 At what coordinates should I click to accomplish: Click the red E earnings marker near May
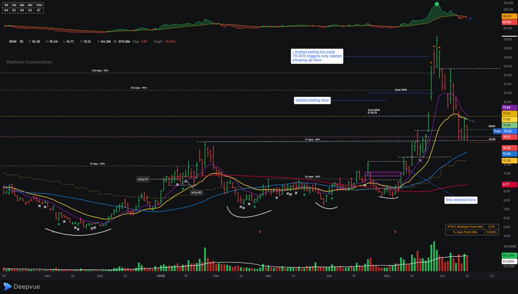(x=395, y=232)
